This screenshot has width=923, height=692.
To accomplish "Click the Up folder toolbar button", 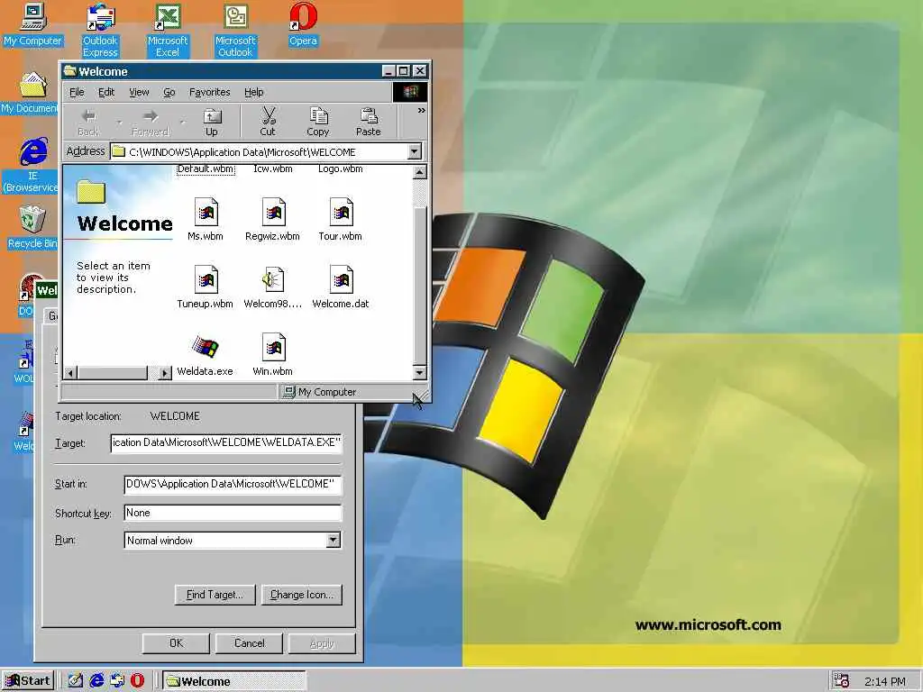I will click(211, 123).
